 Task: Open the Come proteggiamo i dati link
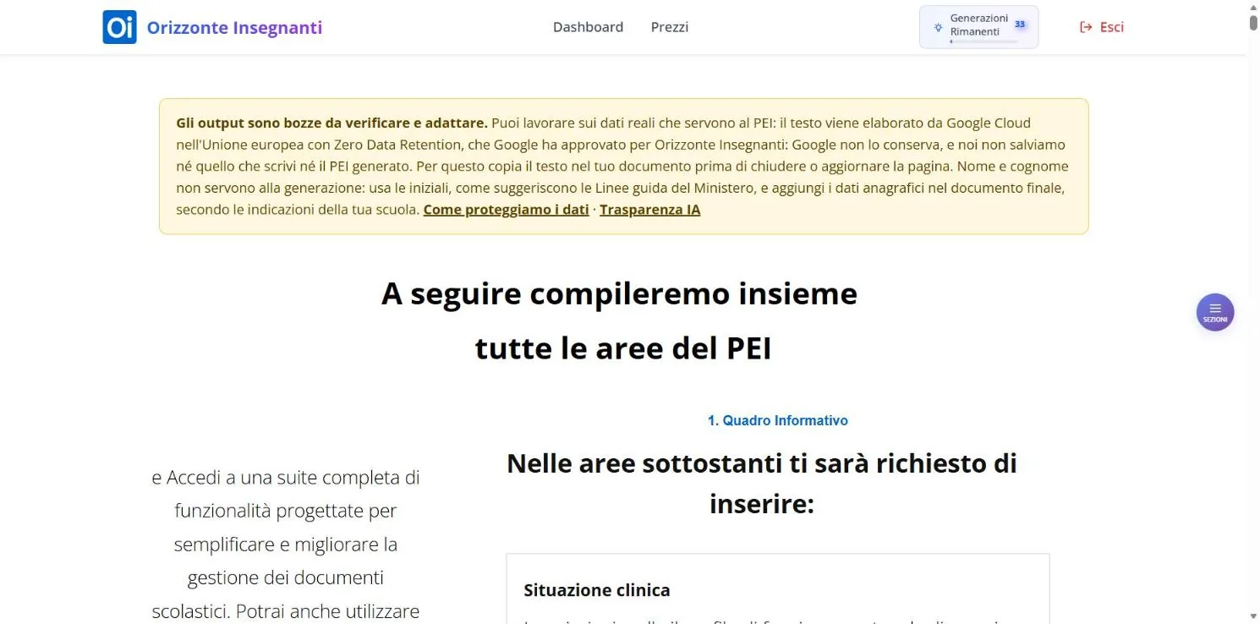[x=506, y=210]
